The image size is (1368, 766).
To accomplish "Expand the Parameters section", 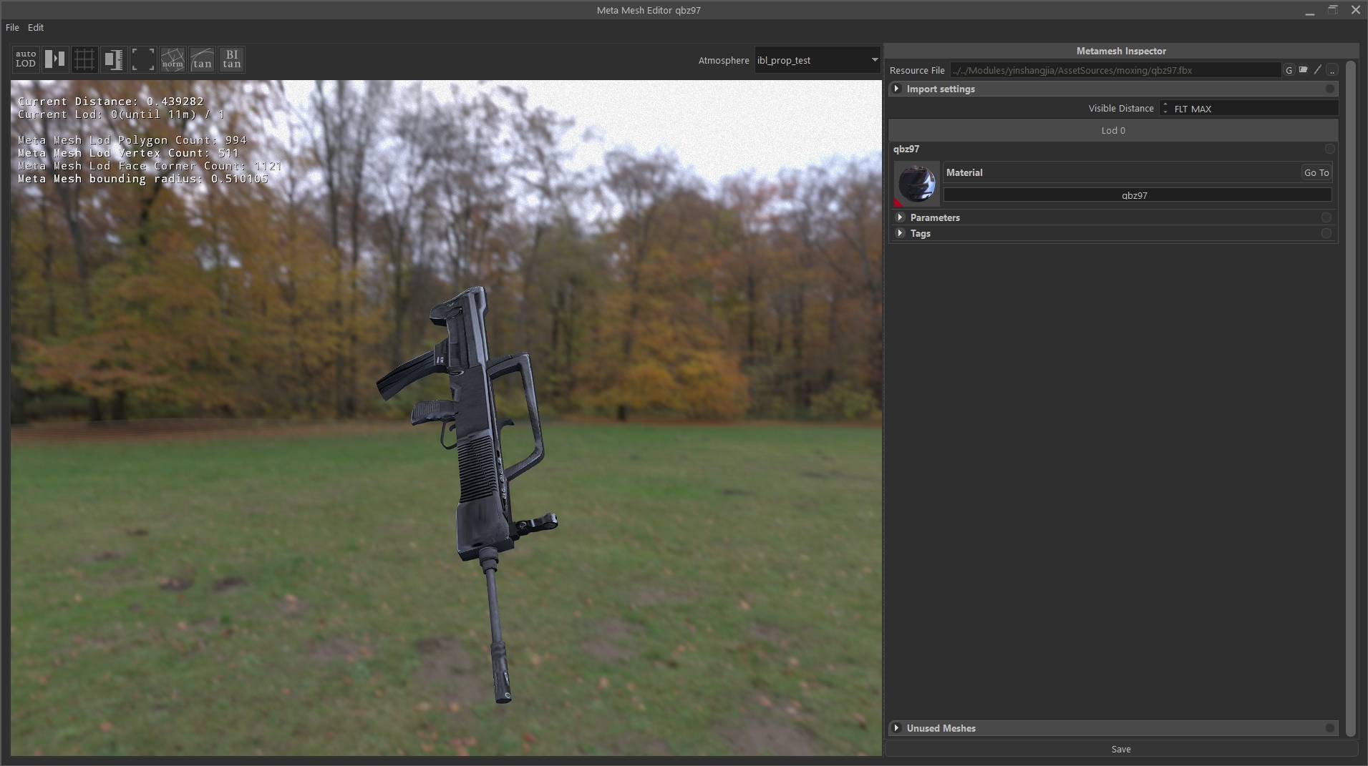I will [x=901, y=217].
